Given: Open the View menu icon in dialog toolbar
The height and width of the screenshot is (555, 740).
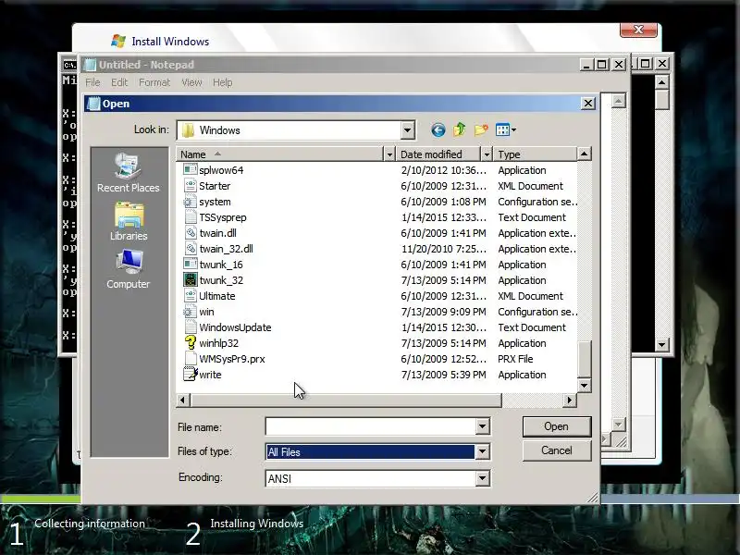Looking at the screenshot, I should [x=505, y=129].
